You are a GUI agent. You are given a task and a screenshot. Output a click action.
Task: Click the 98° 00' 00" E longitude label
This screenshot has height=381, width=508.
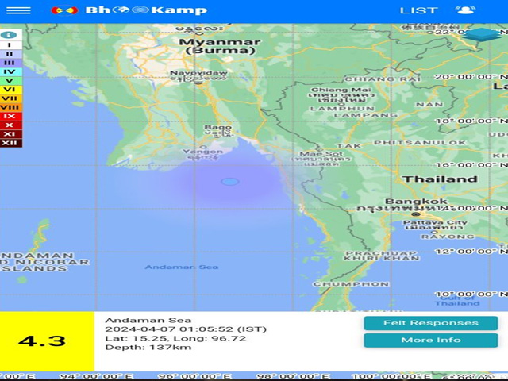(293, 376)
